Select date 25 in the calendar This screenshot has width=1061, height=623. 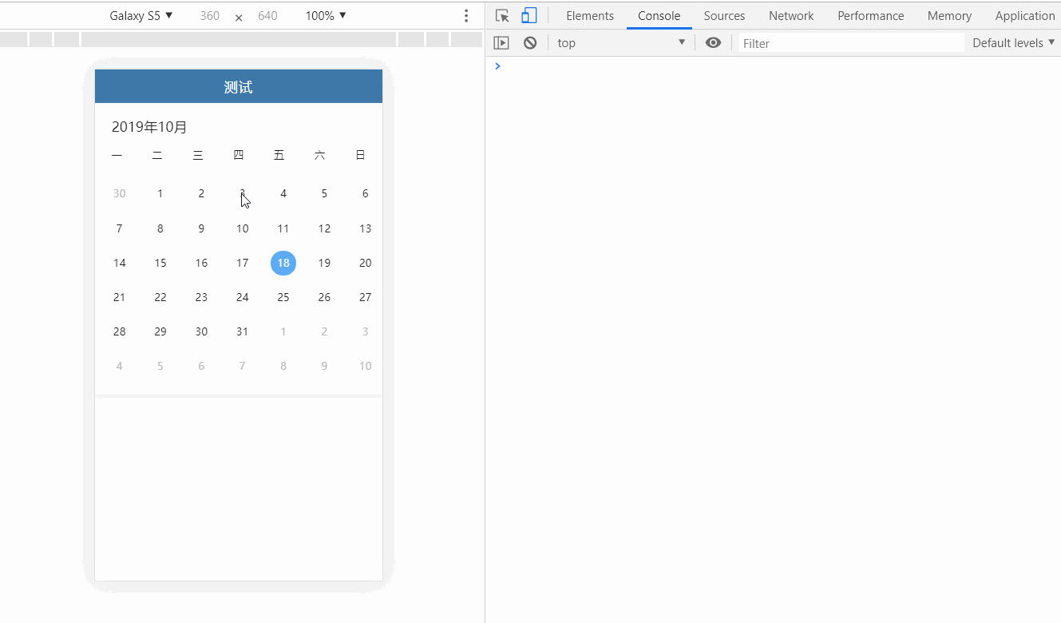point(283,297)
